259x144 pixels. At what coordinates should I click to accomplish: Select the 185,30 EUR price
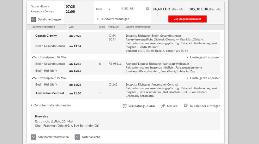click(198, 9)
